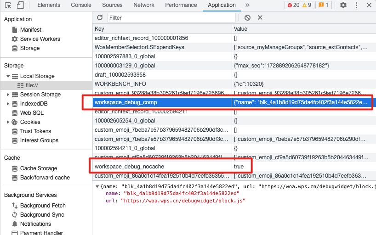Toggle the device toolbar icon
The image size is (376, 235).
21,5
